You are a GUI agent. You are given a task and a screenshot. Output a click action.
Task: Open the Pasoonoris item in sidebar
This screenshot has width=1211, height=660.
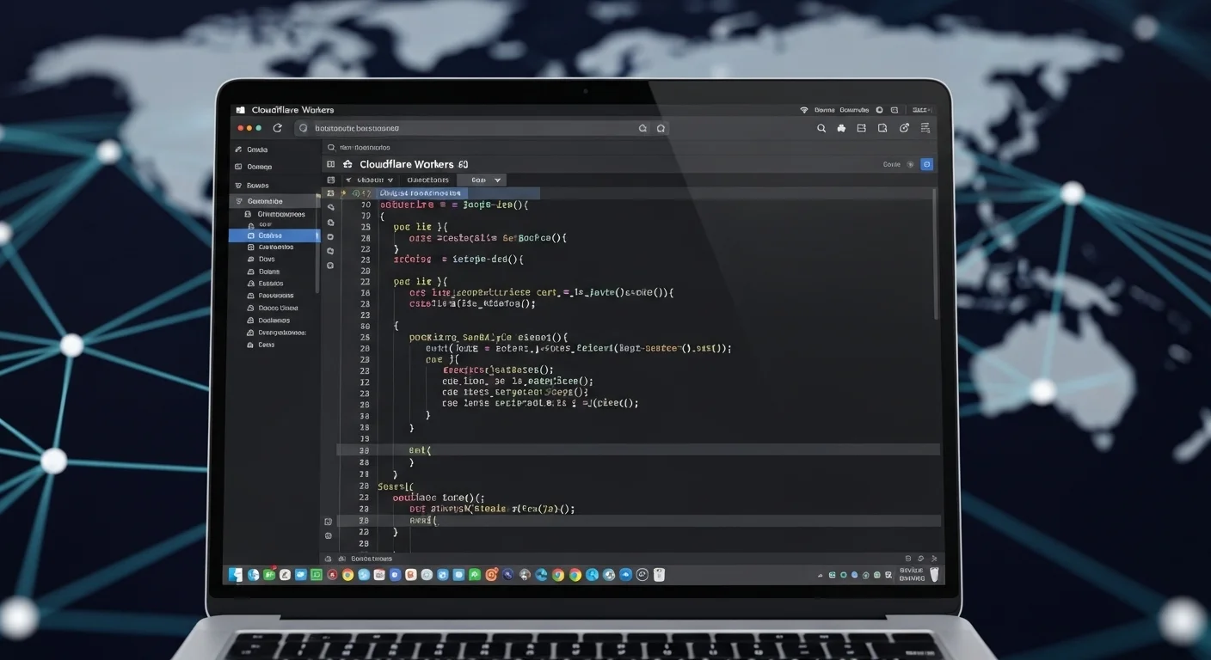tap(276, 296)
